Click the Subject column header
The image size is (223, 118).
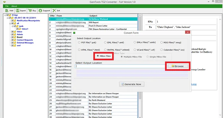pyautogui.click(x=113, y=16)
